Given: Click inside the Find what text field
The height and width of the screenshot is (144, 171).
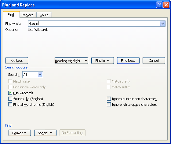Looking at the screenshot, I should 94,24.
